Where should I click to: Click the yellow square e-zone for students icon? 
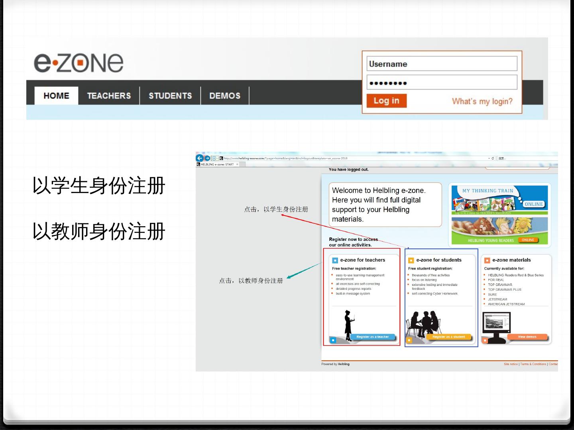point(411,260)
